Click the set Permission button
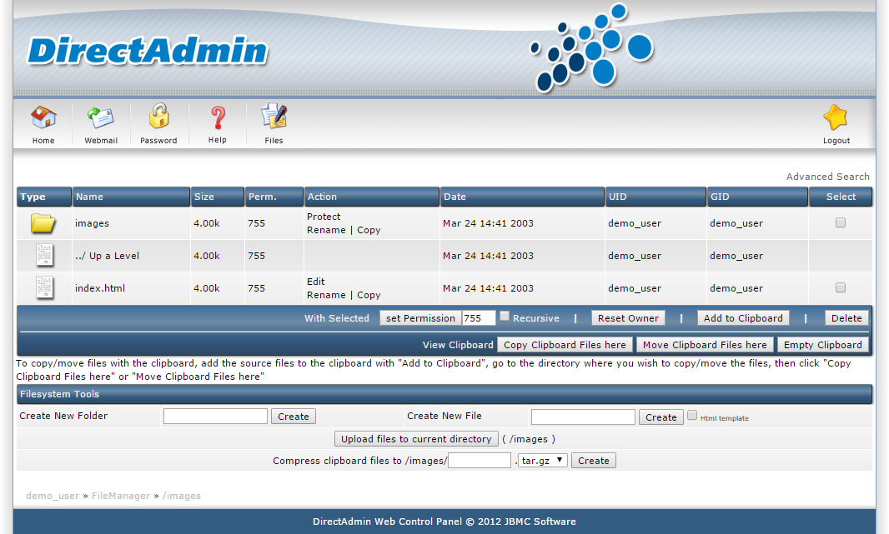 coord(420,318)
